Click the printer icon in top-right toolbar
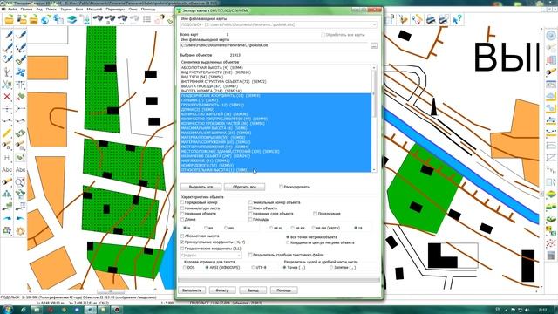Image resolution: width=558 pixels, height=314 pixels. click(431, 19)
